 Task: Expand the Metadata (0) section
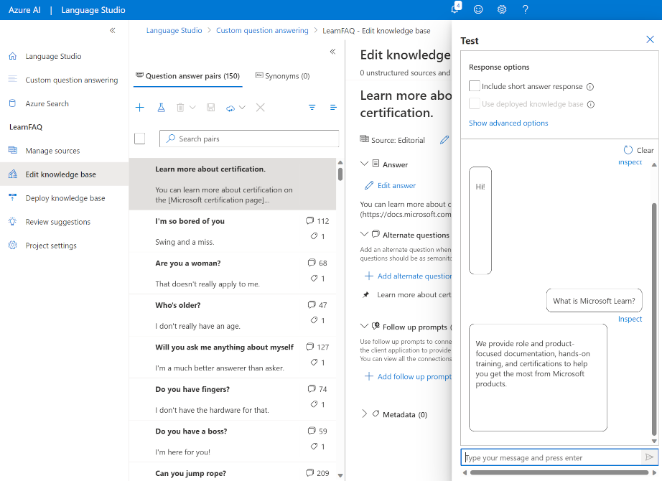pos(364,414)
